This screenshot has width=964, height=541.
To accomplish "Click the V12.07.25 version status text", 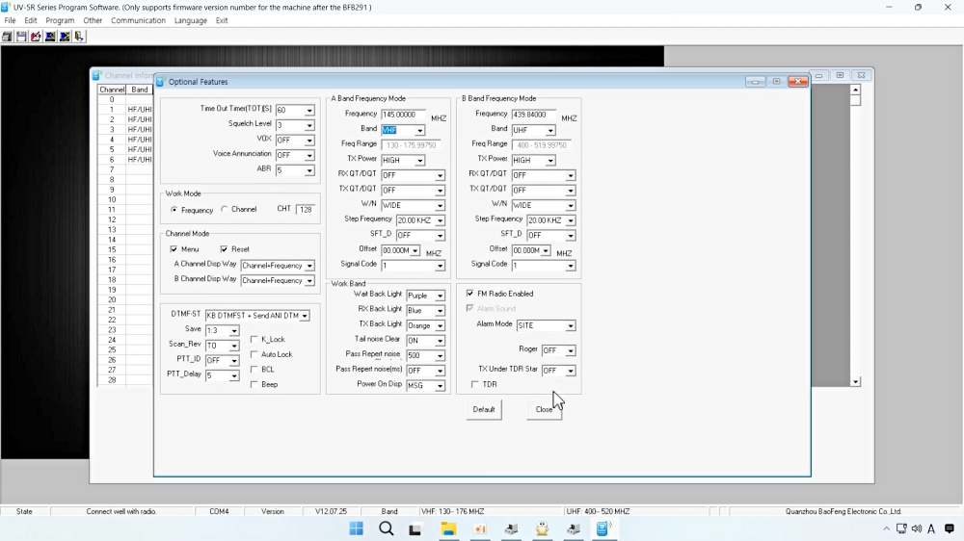I will pyautogui.click(x=332, y=511).
